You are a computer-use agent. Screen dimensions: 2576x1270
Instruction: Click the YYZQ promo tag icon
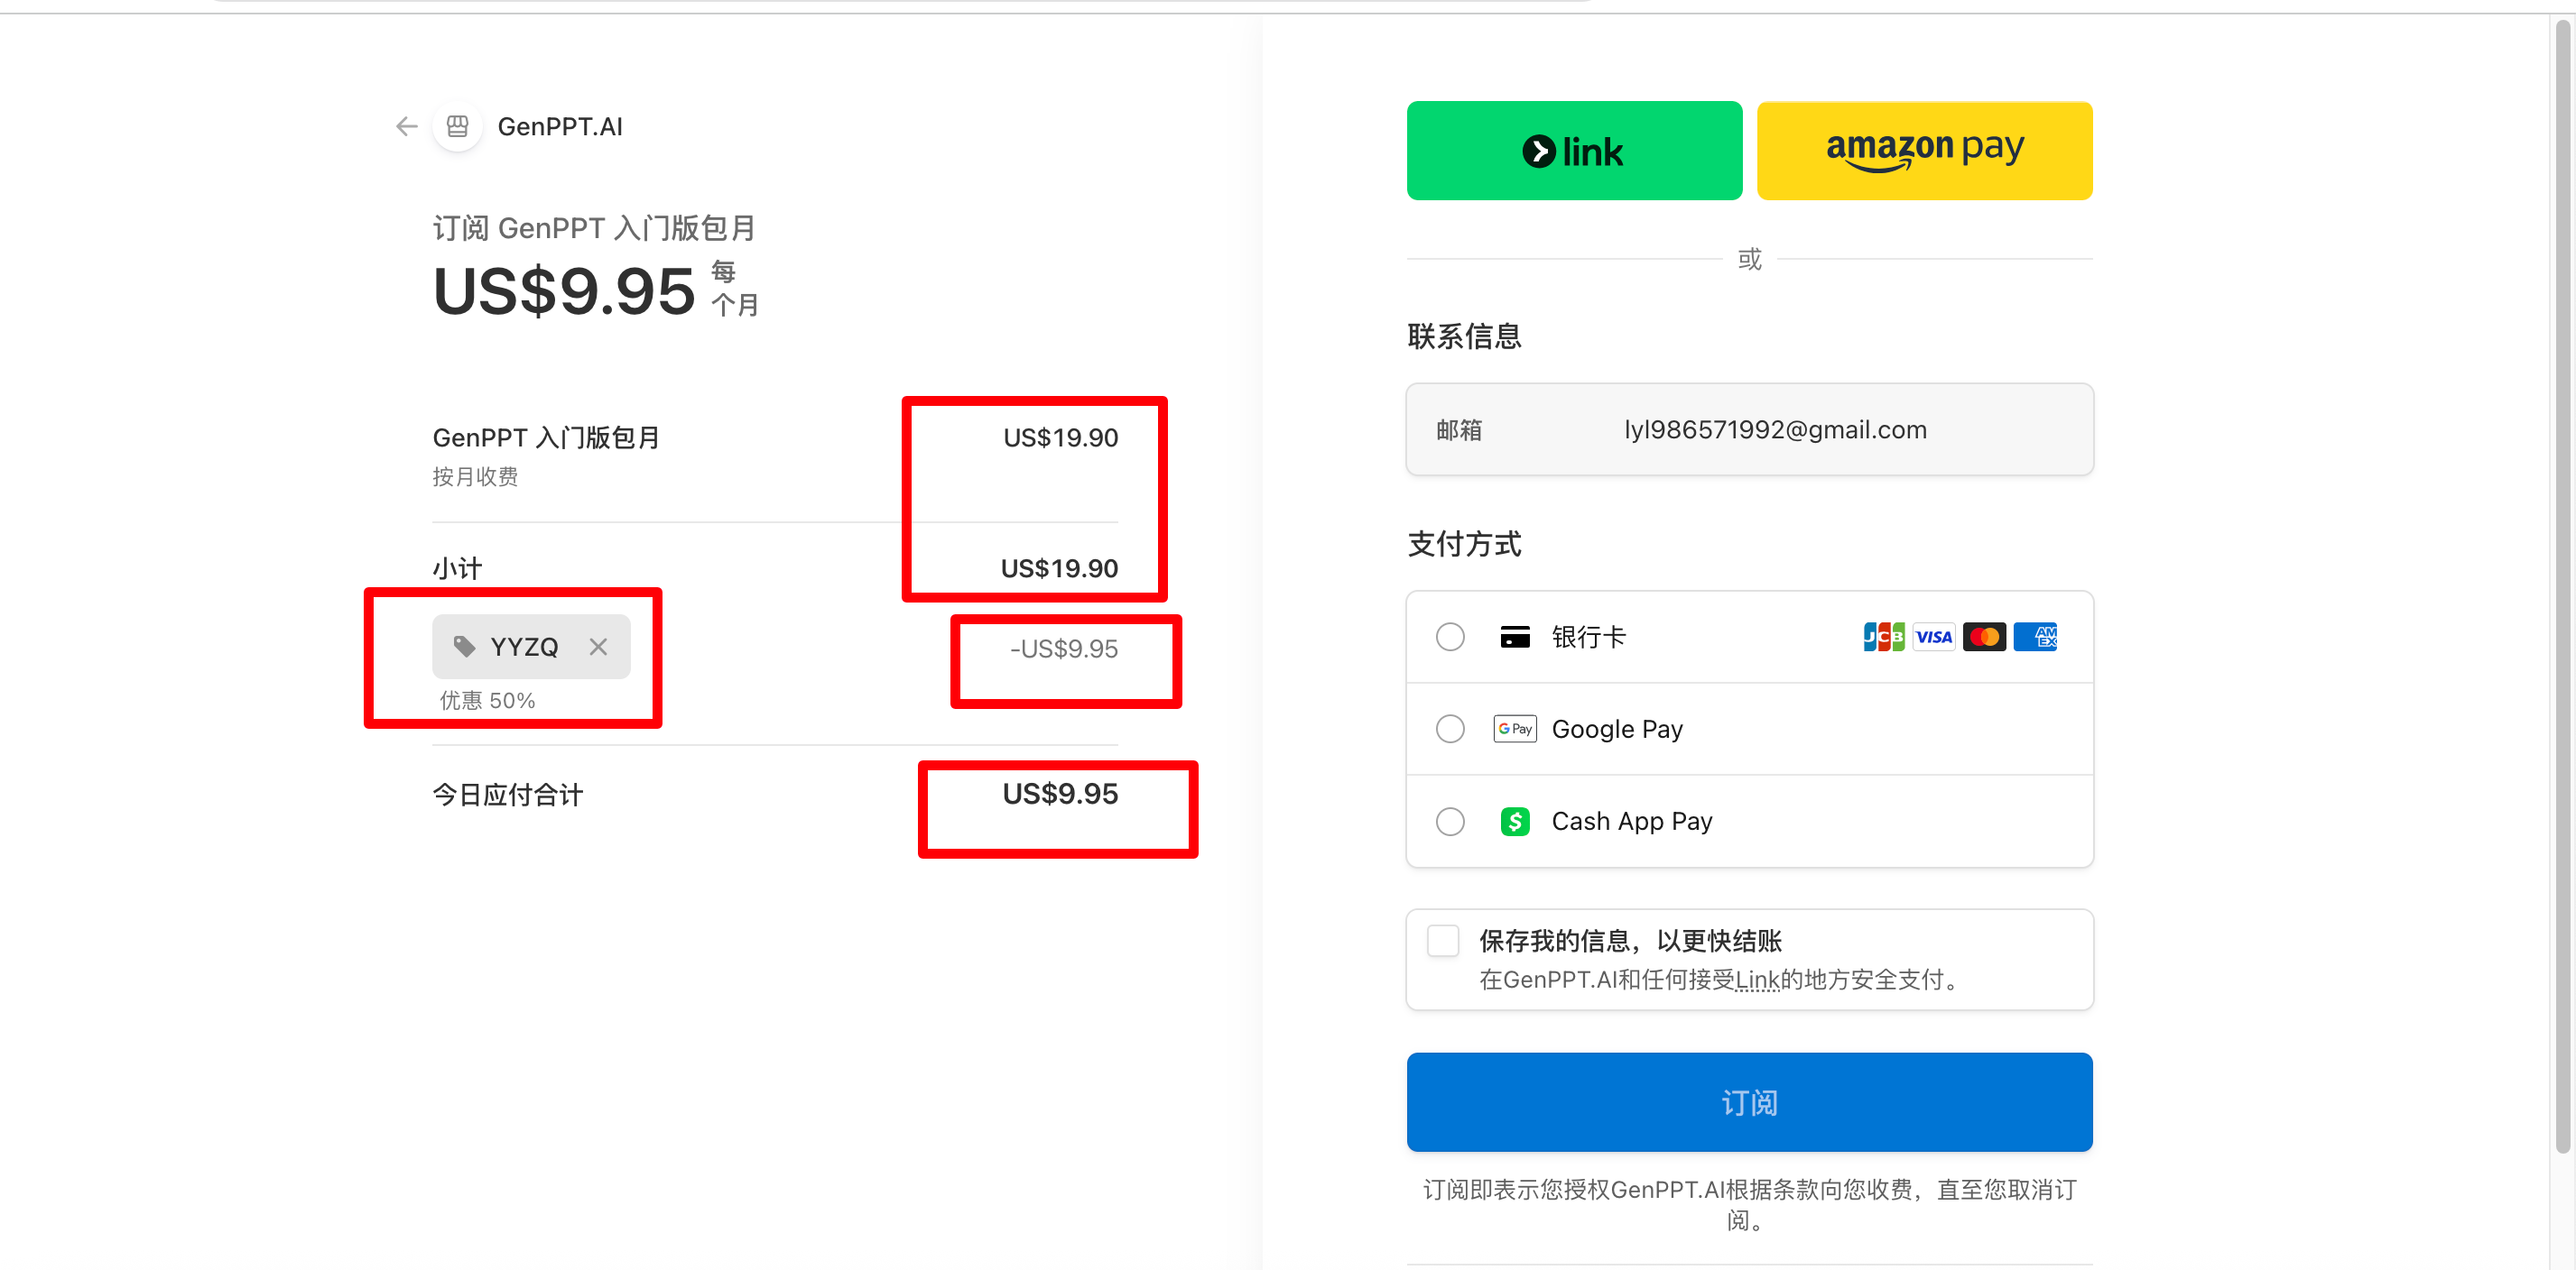pos(464,647)
